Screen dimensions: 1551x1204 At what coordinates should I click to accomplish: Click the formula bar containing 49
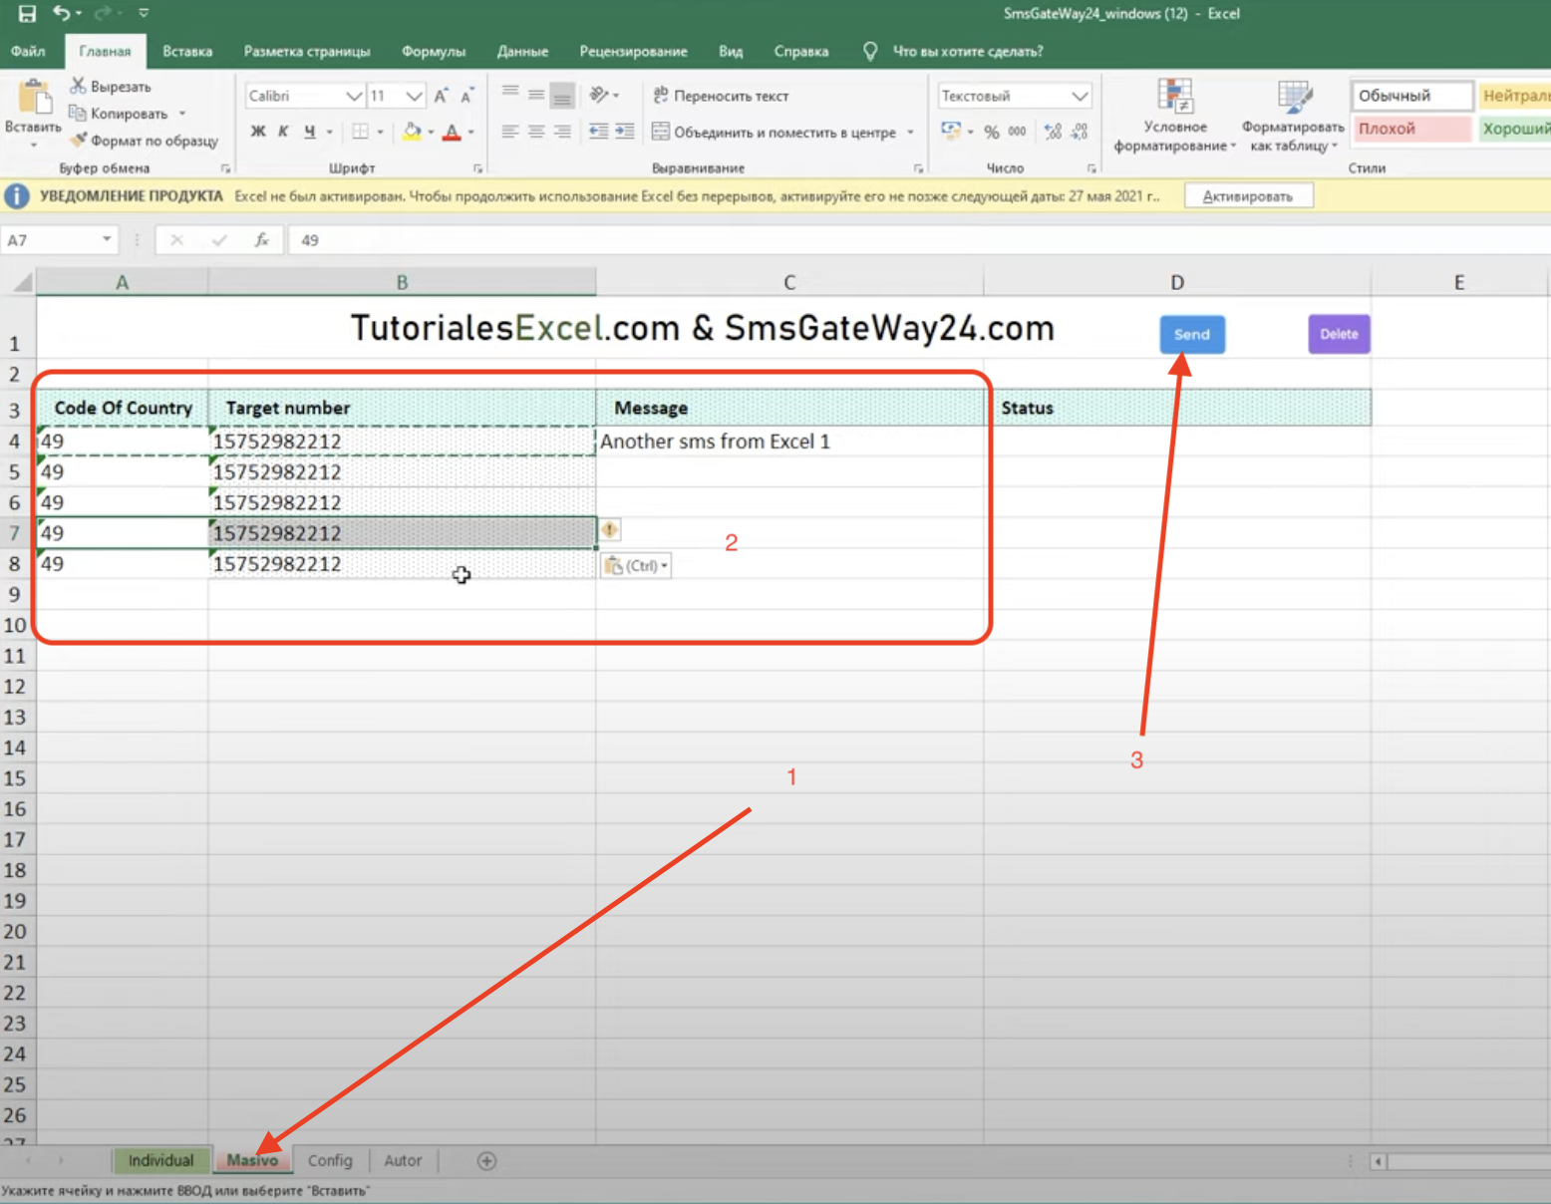917,240
